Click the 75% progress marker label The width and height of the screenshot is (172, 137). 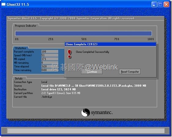coord(117,39)
